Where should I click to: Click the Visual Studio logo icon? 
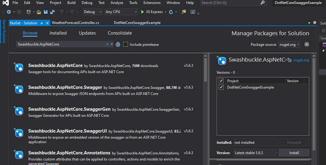pos(5,3)
